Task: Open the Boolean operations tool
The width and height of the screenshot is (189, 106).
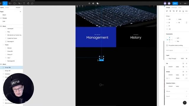Action: [x=97, y=4]
